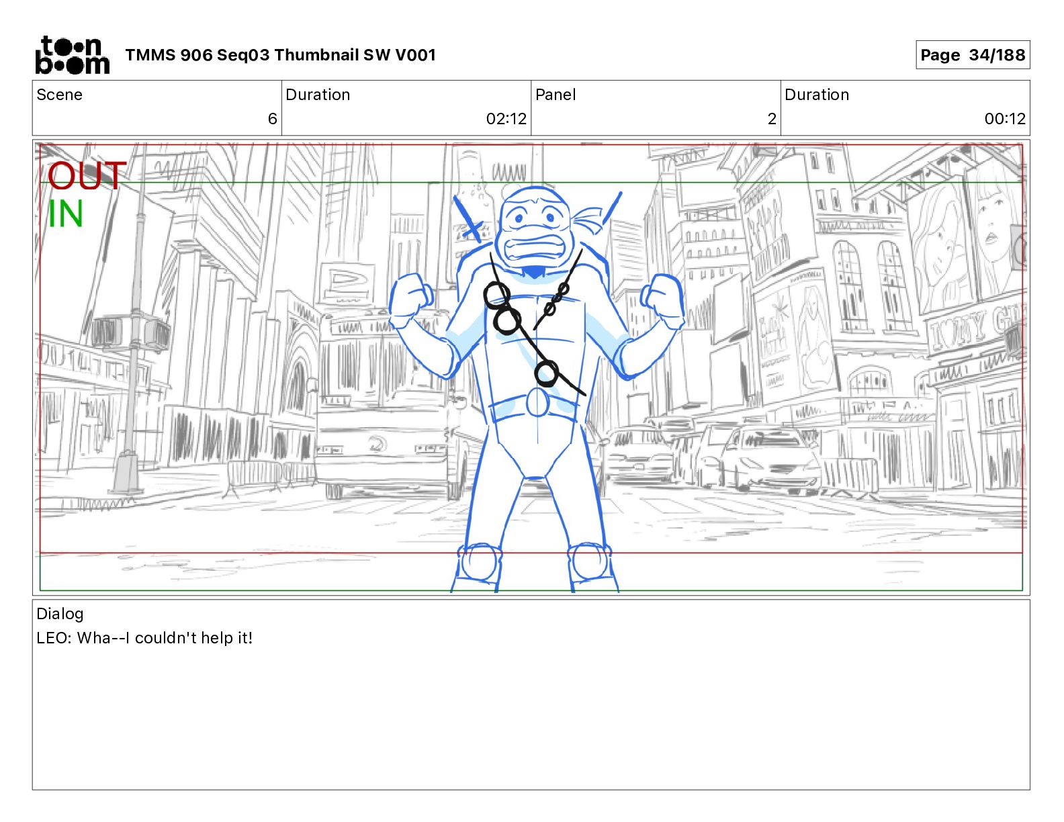Click the 'Panel' header label
Screen dimensions: 1064x822
[x=556, y=95]
